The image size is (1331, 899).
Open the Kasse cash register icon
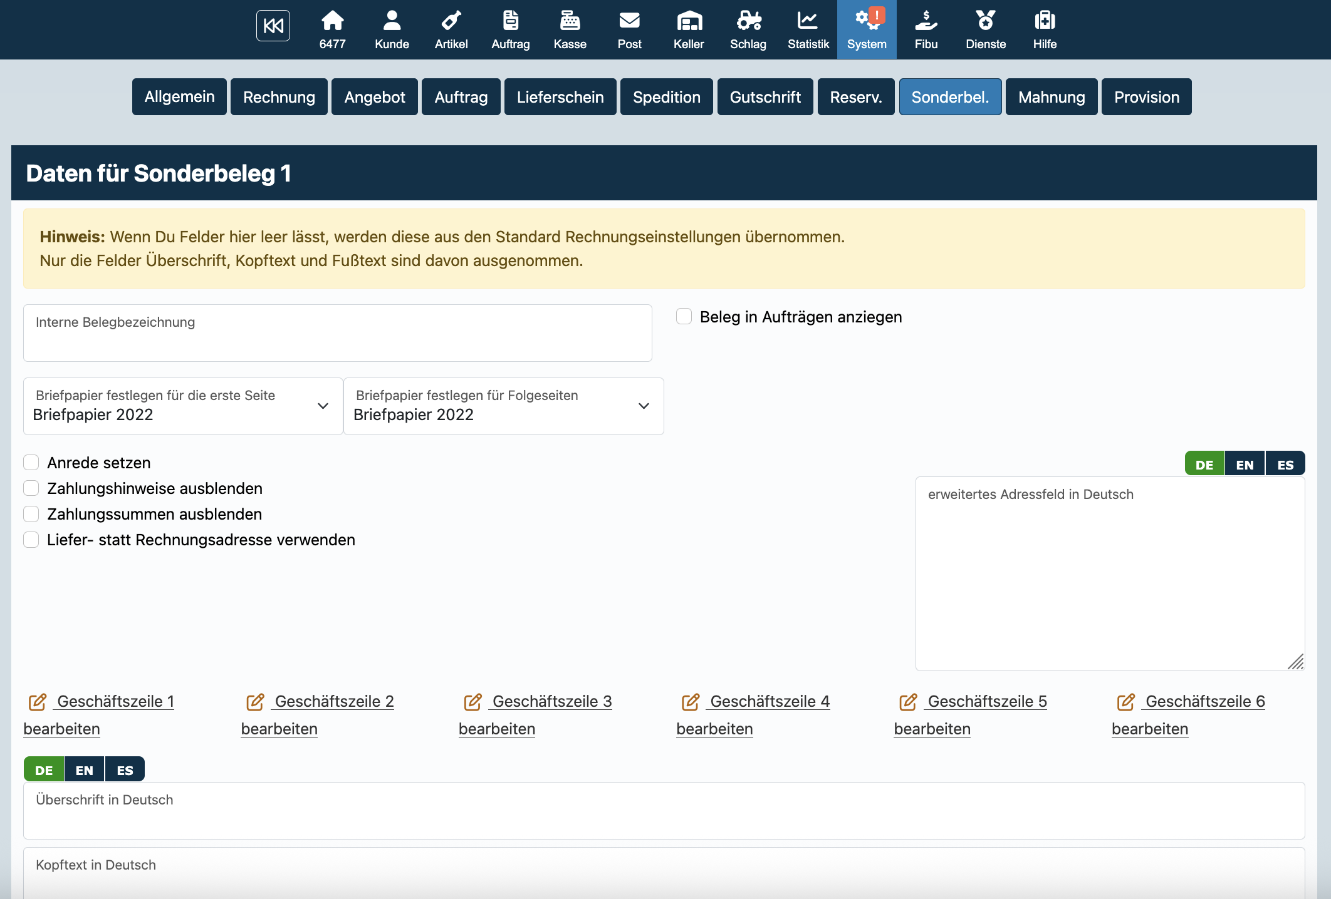(570, 29)
